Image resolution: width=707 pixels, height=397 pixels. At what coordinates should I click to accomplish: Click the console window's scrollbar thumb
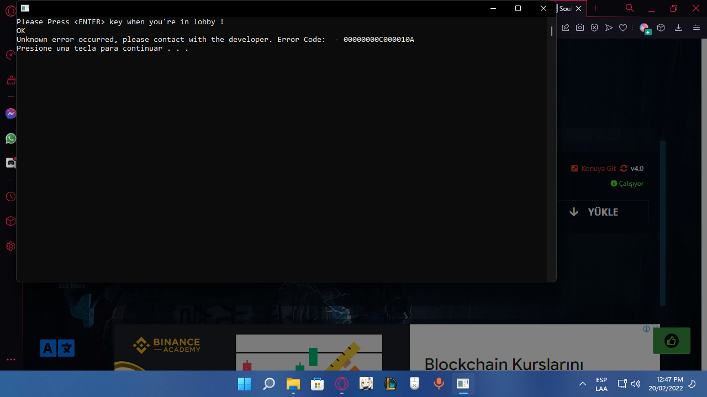[551, 31]
